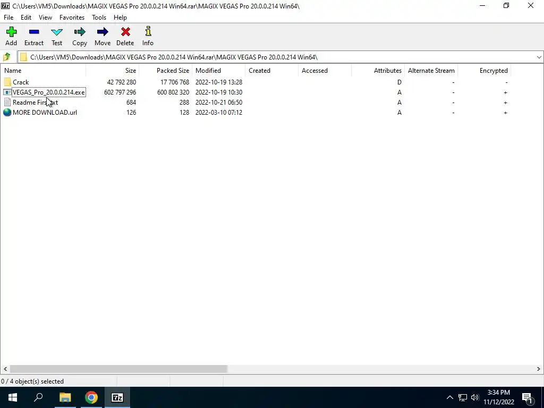Click size value 602 797 296
Screen dimensions: 544x408
[120, 92]
